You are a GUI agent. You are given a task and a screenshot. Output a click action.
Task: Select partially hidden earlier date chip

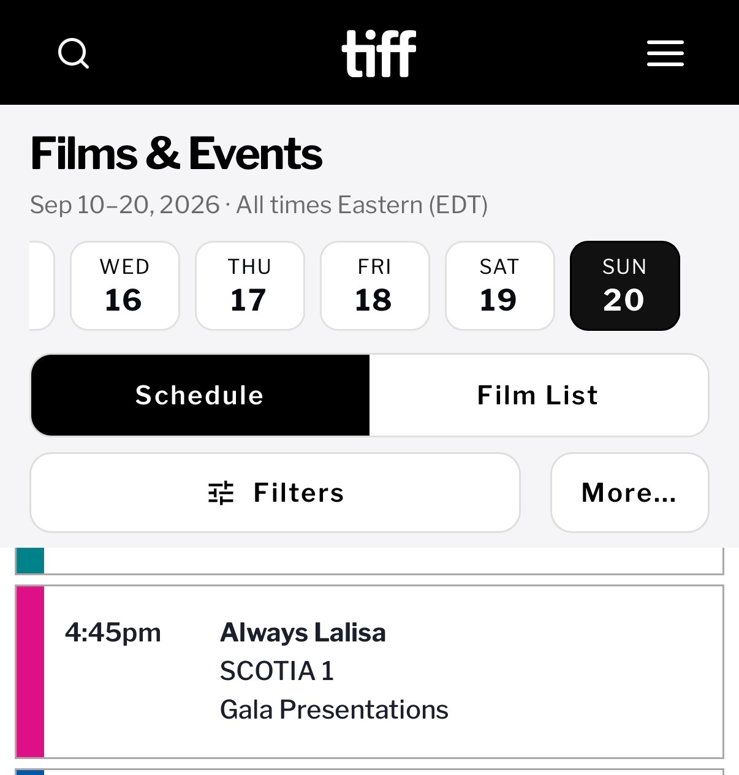(x=42, y=285)
